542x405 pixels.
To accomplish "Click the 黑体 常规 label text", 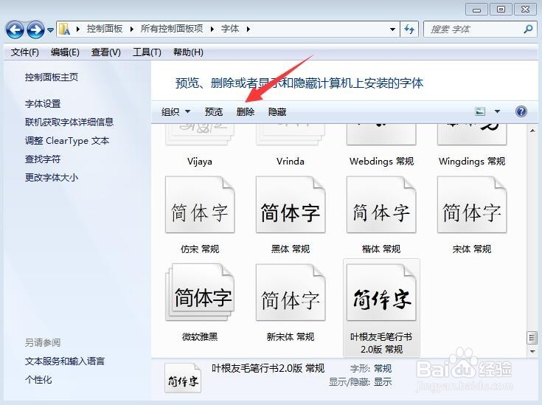I will click(291, 249).
